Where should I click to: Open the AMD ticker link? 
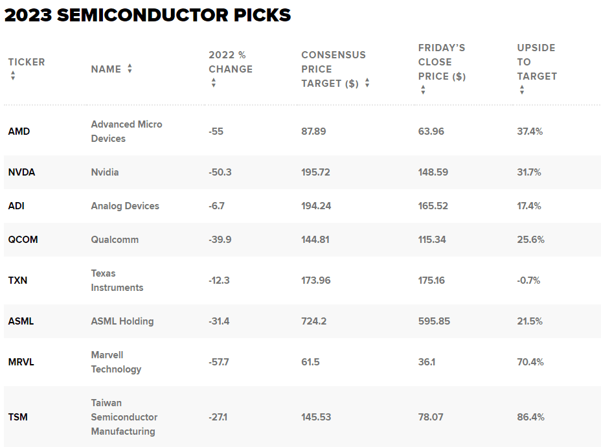19,132
